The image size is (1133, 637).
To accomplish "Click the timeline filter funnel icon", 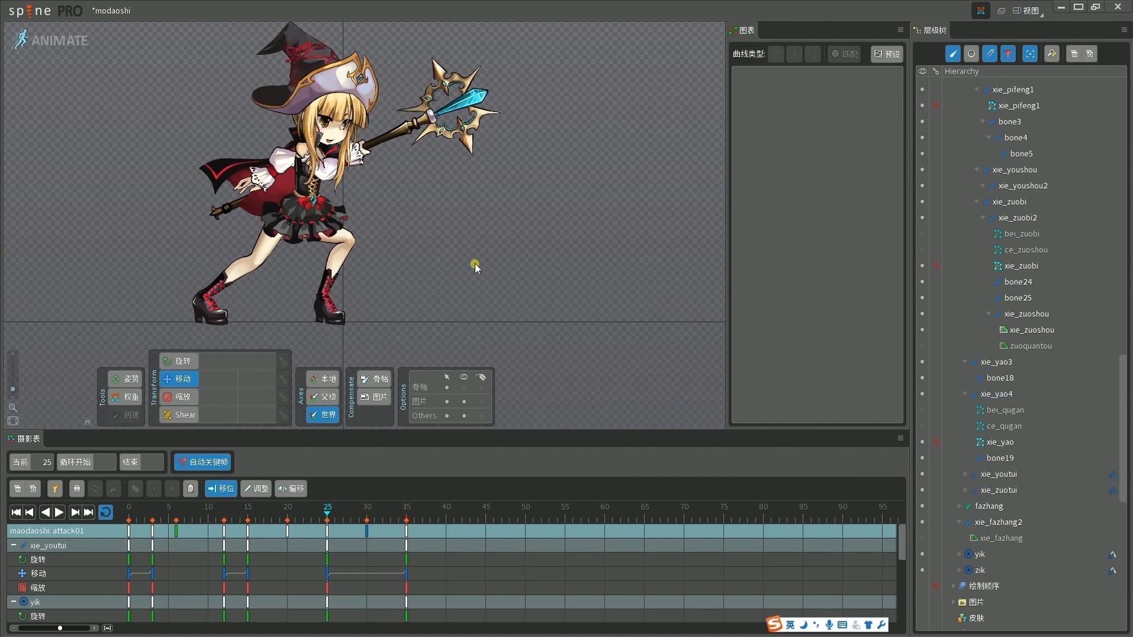I will tap(54, 488).
